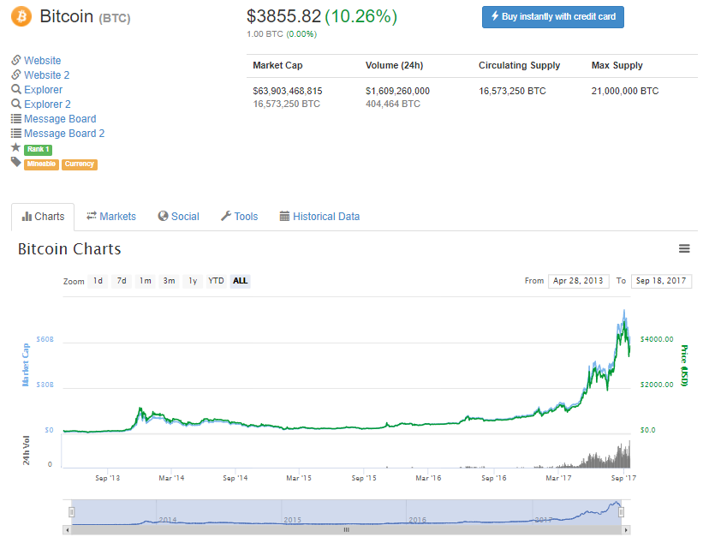Click the chain-link icon beside the first Website link
This screenshot has height=543, width=703.
click(x=16, y=60)
